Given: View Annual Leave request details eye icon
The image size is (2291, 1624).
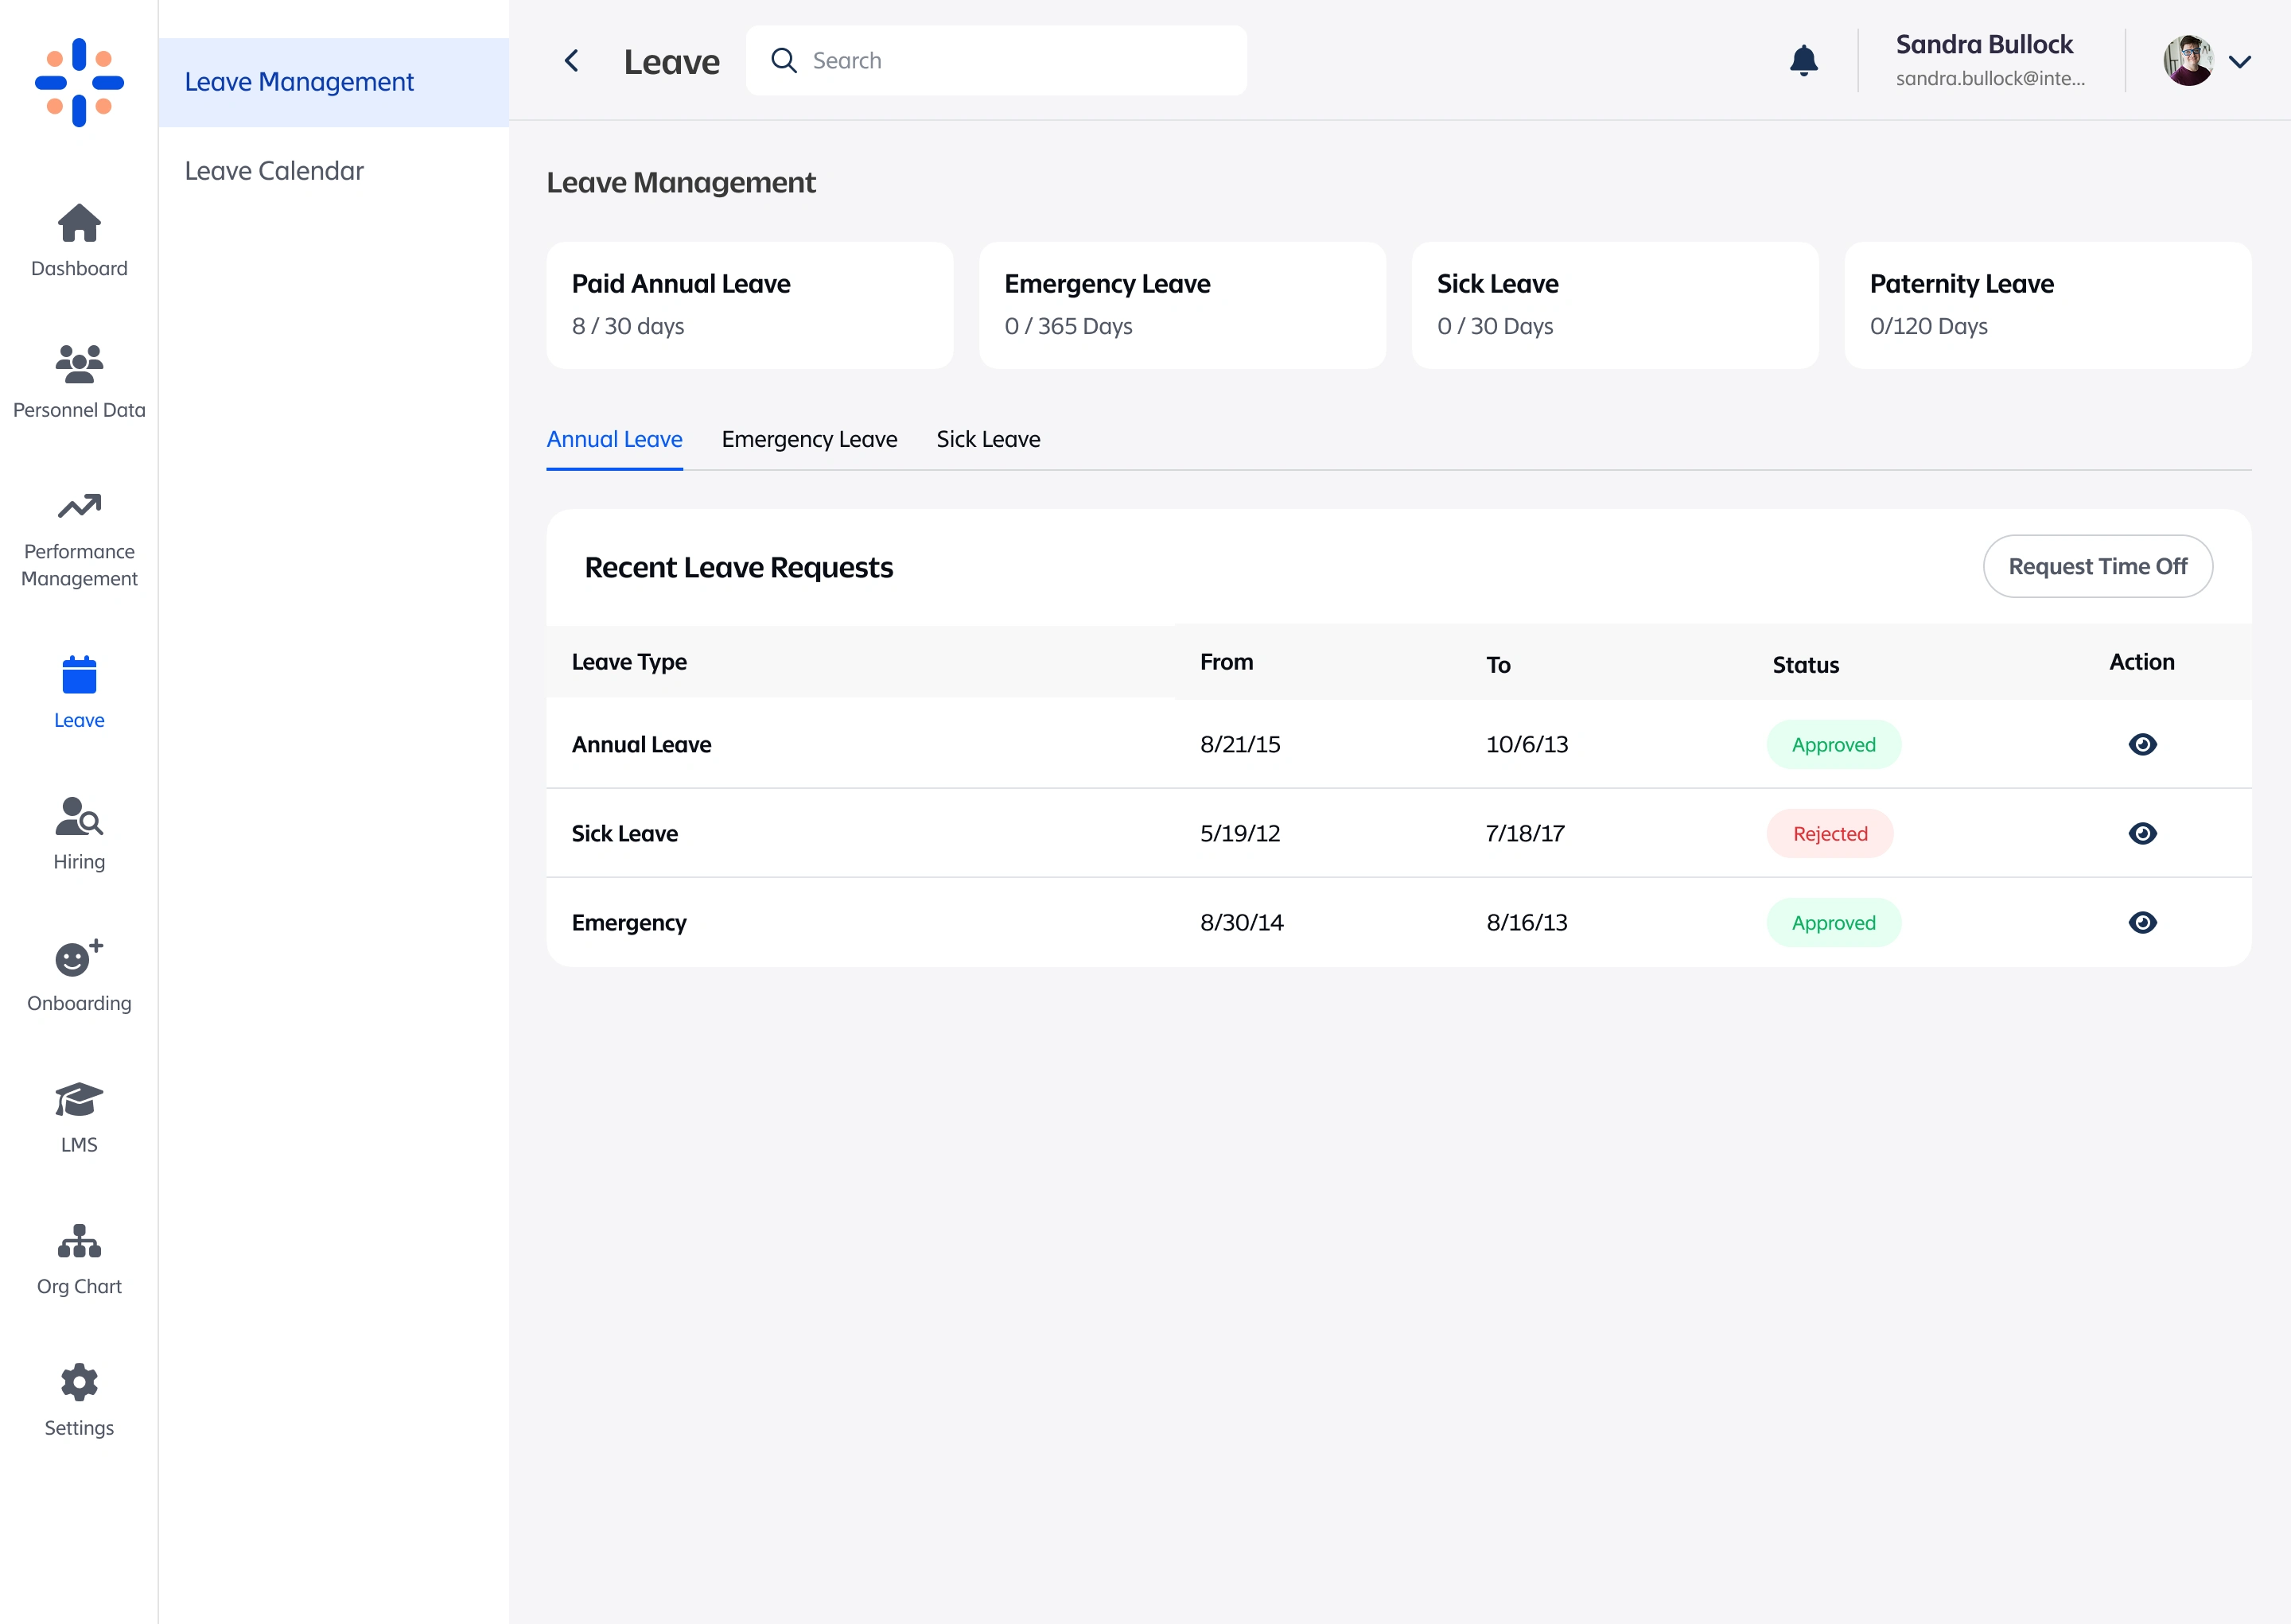Looking at the screenshot, I should pos(2142,744).
